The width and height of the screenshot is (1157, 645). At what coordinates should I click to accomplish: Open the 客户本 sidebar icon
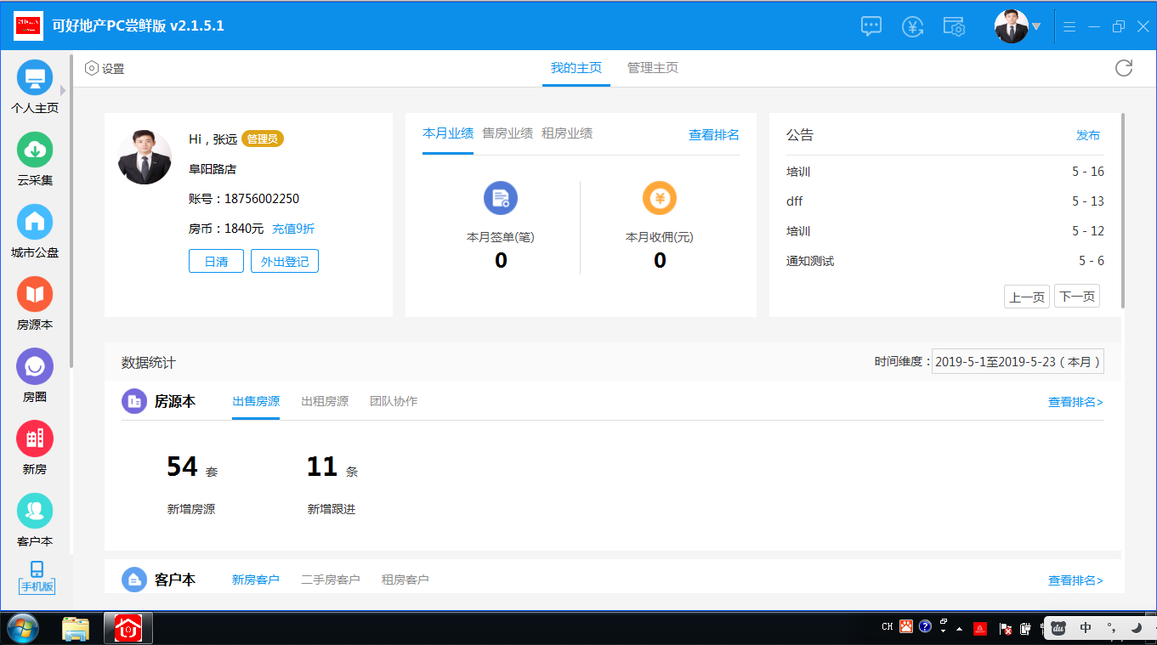tap(35, 512)
